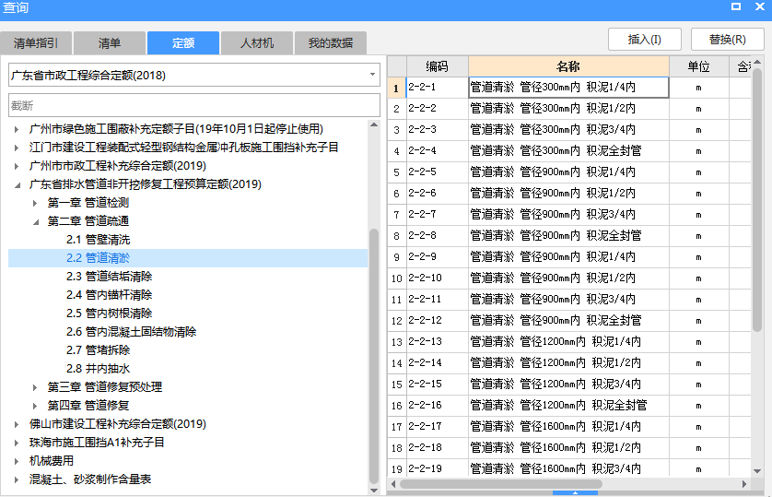
Task: Select 2.8 井内抽水 in tree
Action: (x=98, y=369)
